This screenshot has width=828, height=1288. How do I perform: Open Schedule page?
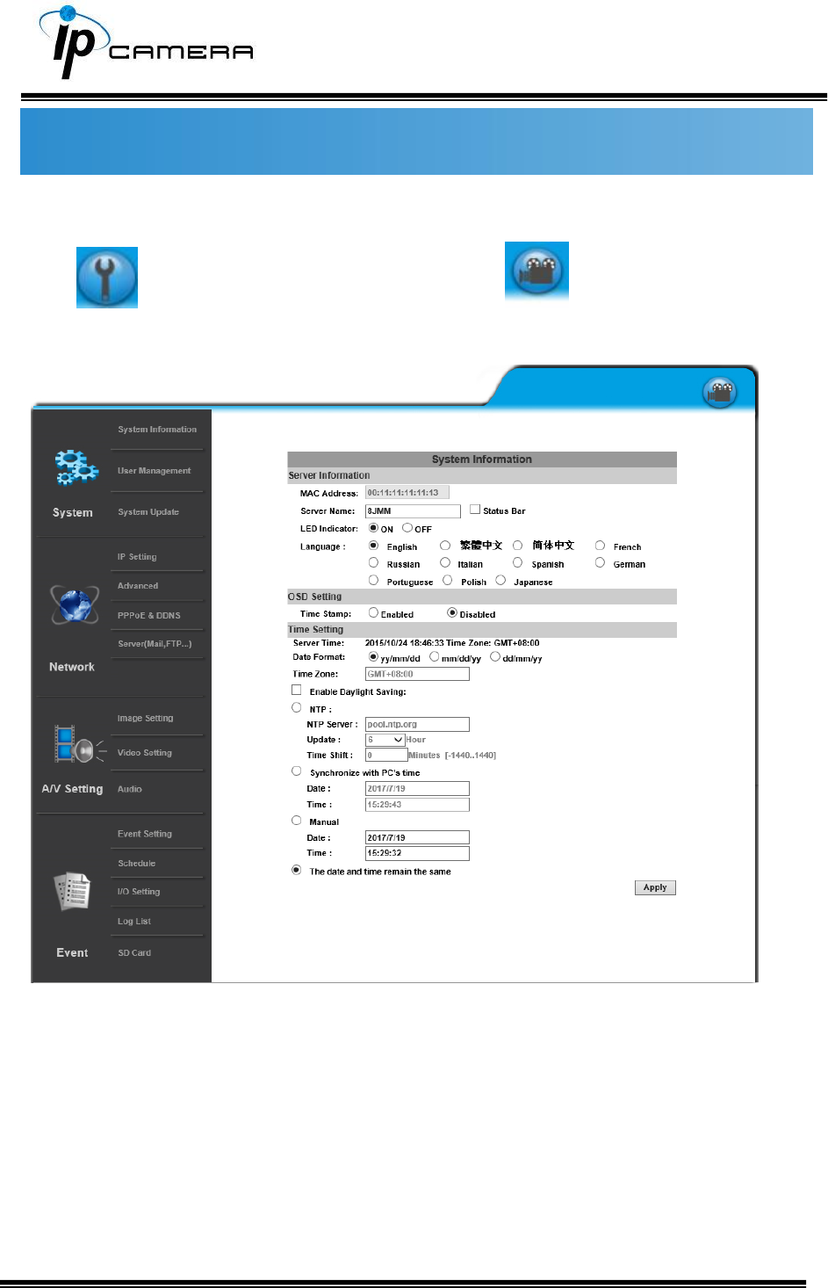137,864
